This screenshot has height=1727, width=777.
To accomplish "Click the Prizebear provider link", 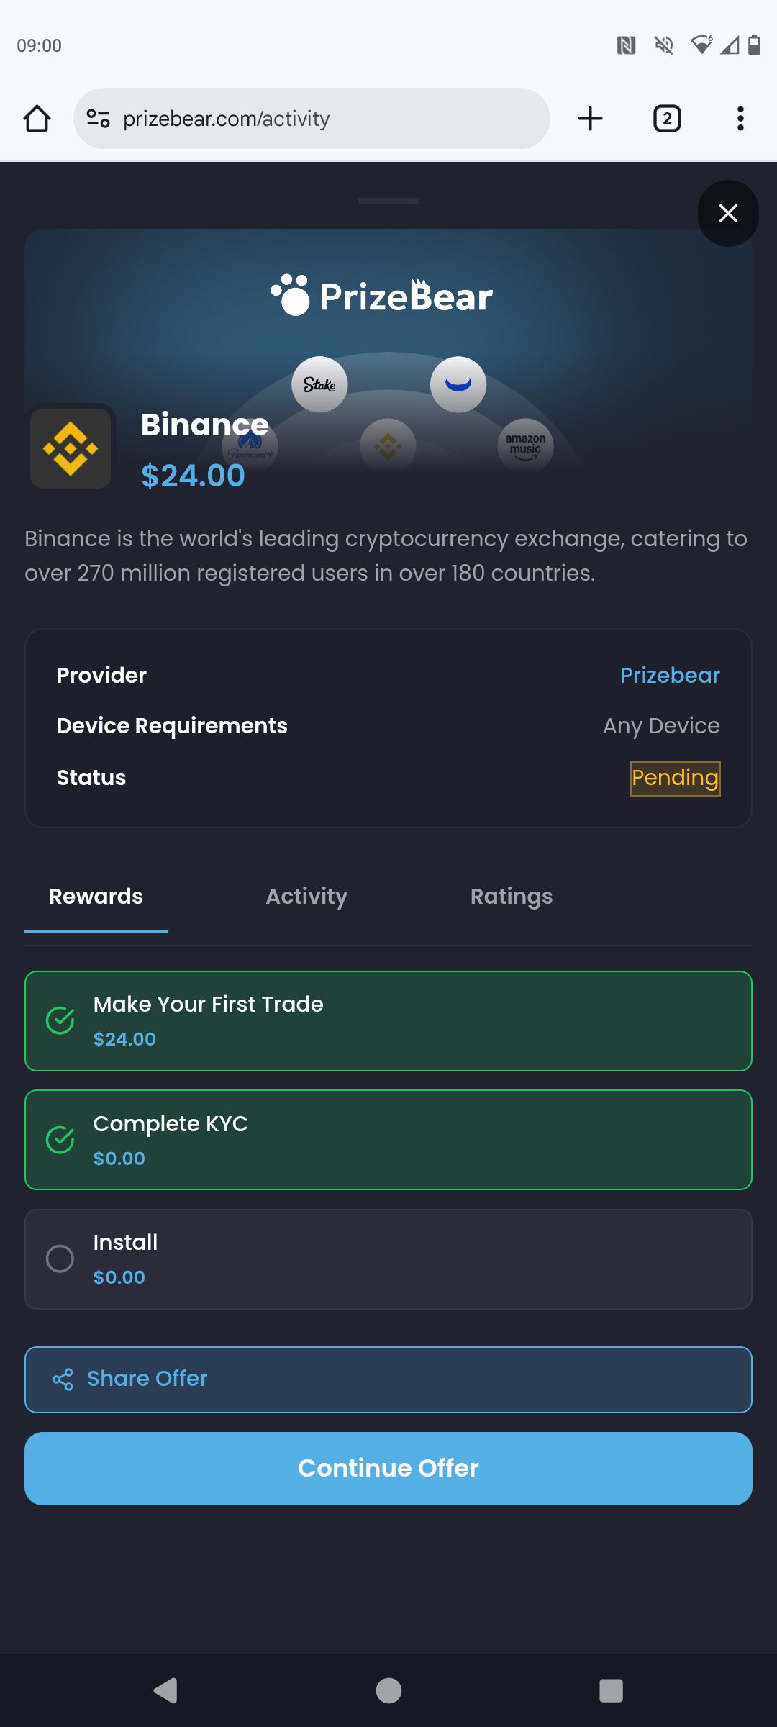I will click(x=669, y=675).
